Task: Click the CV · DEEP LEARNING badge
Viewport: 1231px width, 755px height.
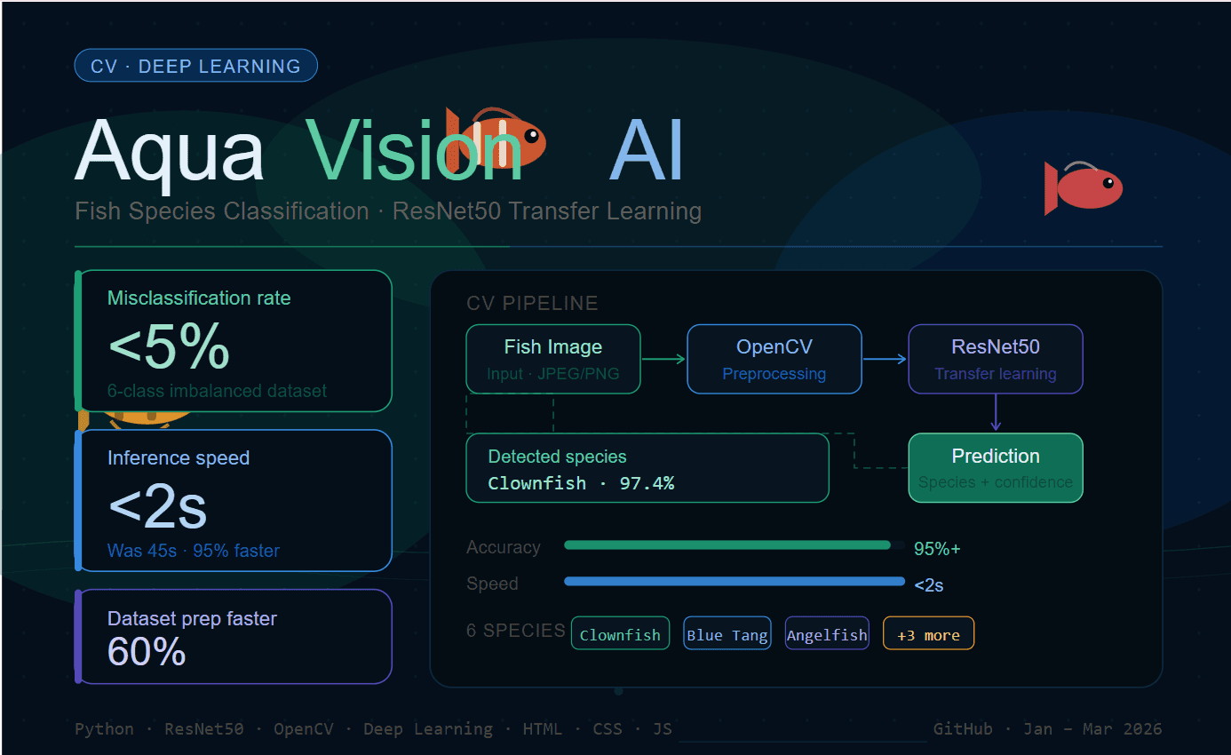Action: (195, 66)
